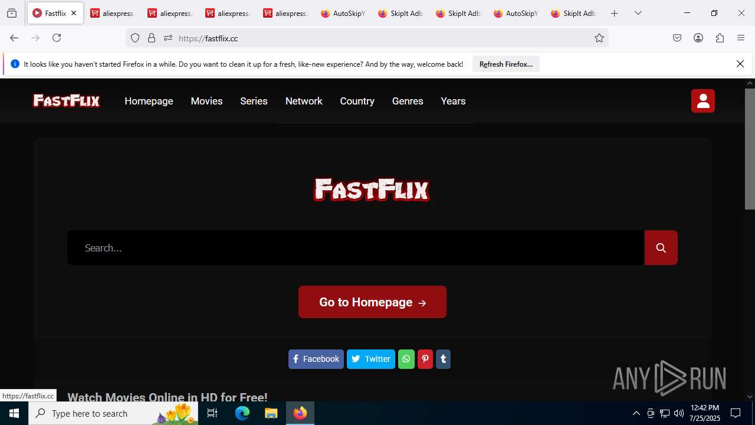Switch to the first AutoSkipY tab

click(343, 13)
